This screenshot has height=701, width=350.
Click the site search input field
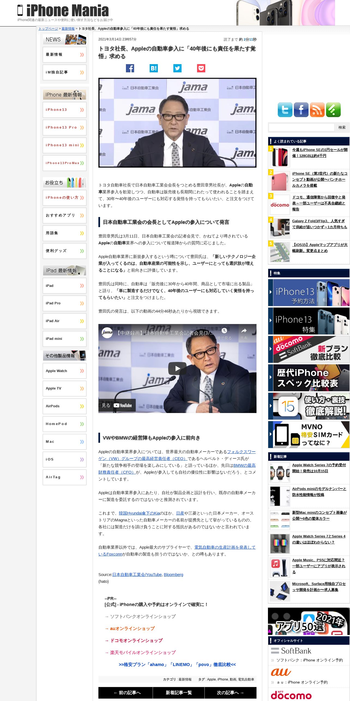pyautogui.click(x=301, y=127)
